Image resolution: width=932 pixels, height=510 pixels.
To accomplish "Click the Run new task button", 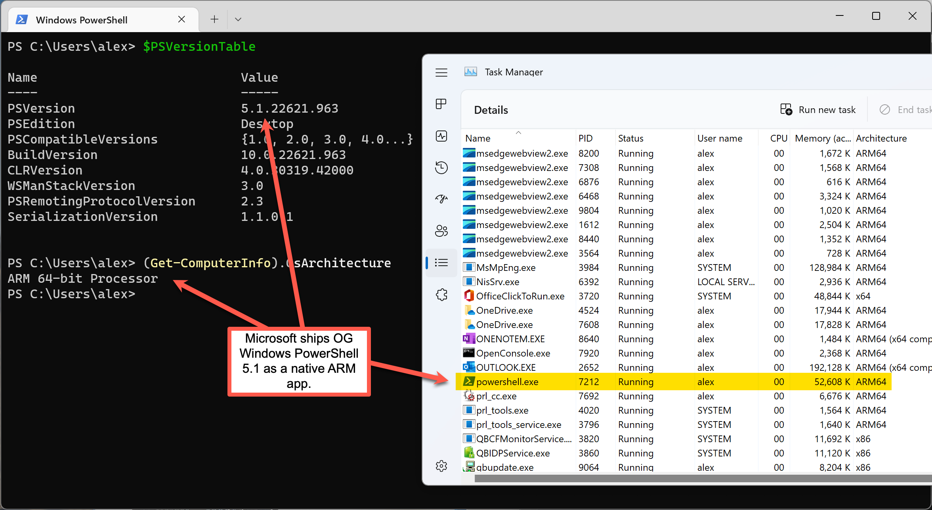I will [818, 109].
